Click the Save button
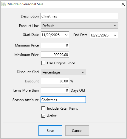Viewport: 127px width, 139px height. tap(50, 131)
